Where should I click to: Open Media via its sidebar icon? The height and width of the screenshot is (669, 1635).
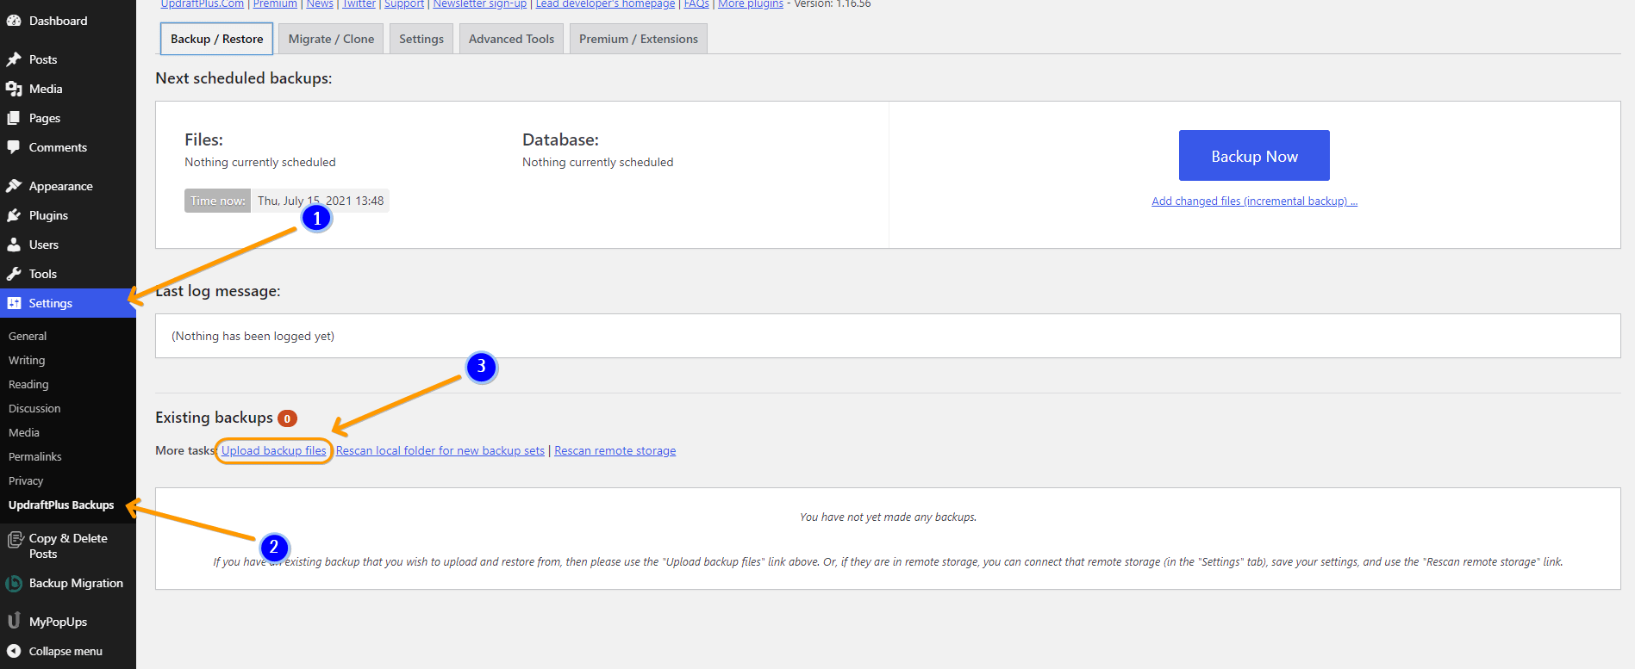tap(14, 89)
